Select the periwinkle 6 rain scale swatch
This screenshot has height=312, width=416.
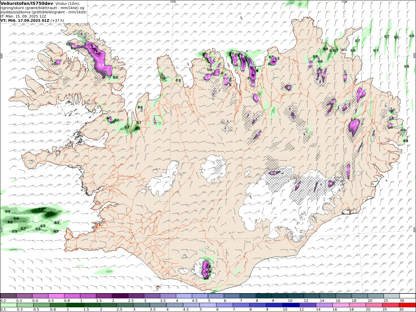click(224, 305)
